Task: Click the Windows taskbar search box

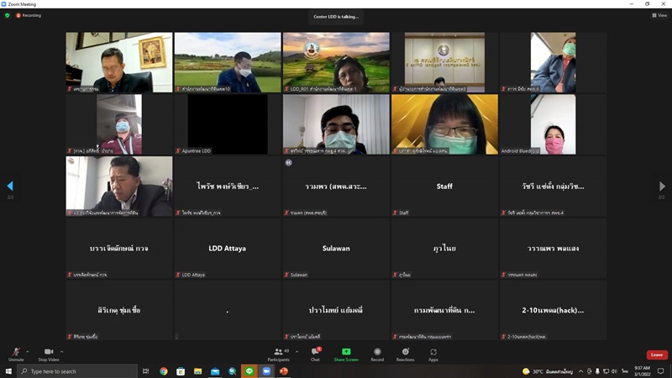Action: pos(77,371)
